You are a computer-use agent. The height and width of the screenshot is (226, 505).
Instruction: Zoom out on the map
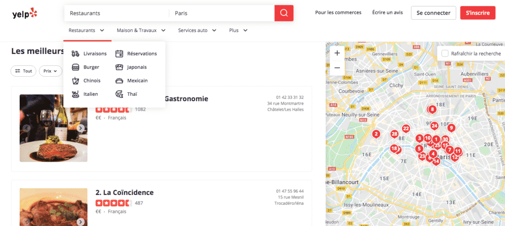coord(337,68)
